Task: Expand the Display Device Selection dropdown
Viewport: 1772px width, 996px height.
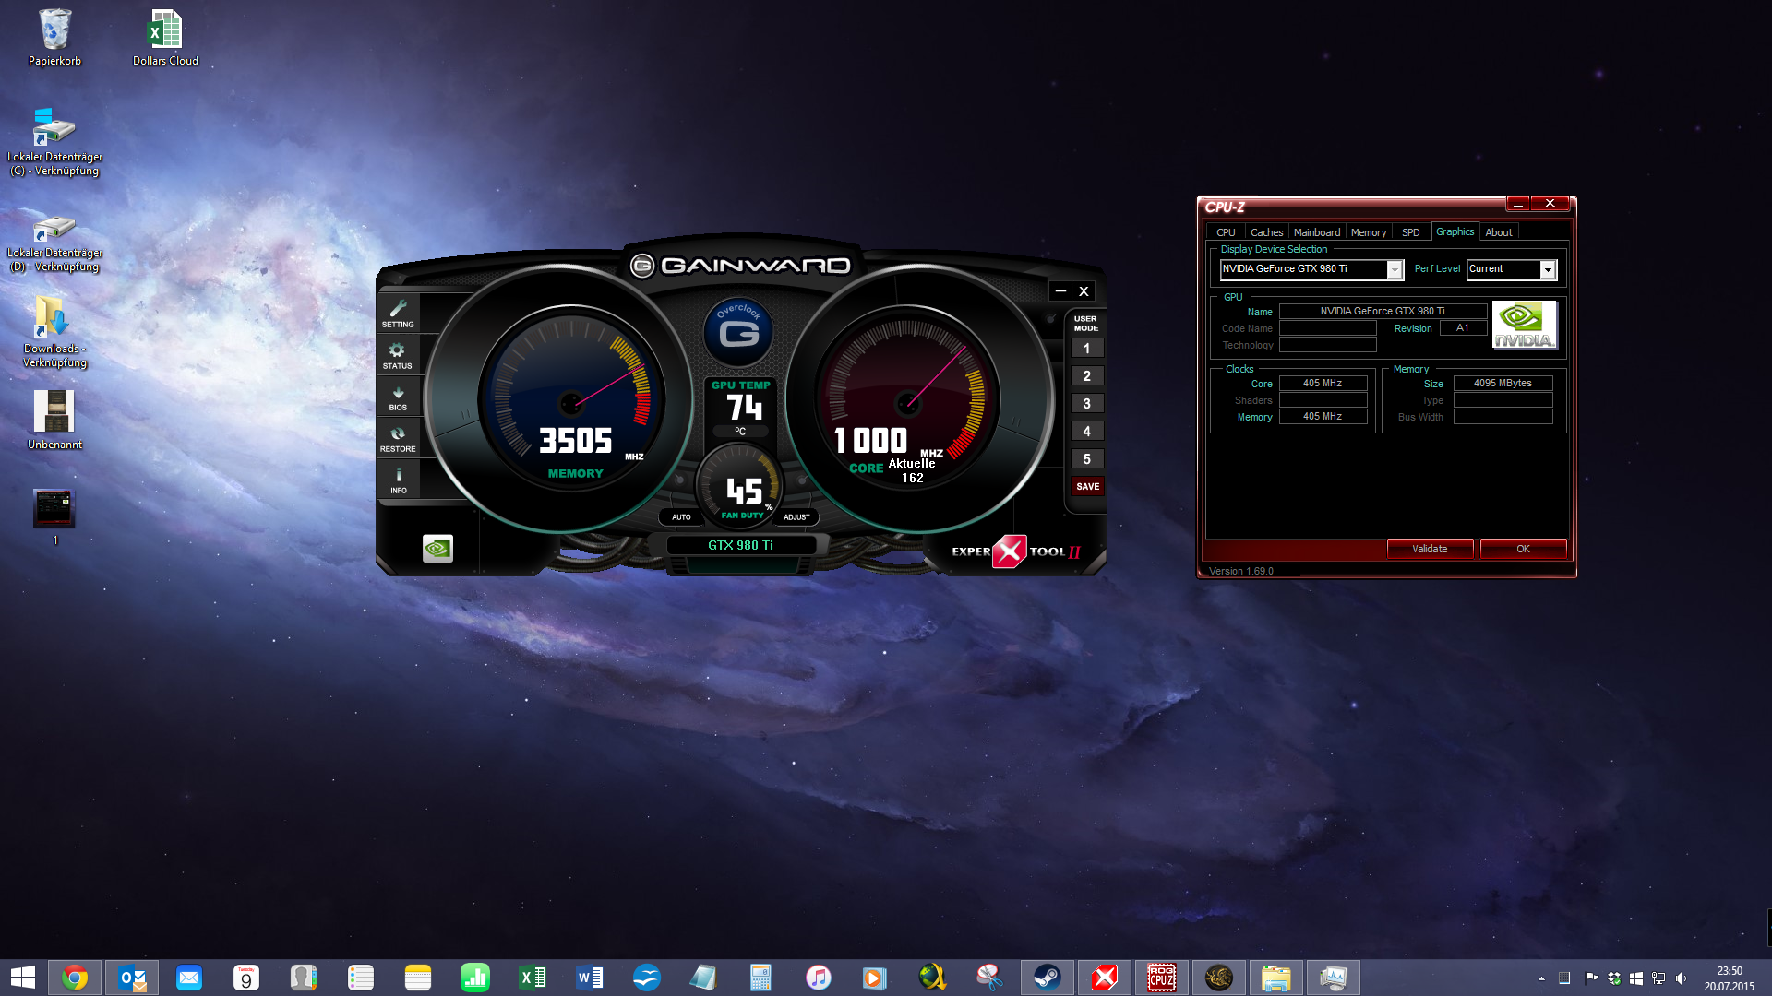Action: [x=1395, y=269]
